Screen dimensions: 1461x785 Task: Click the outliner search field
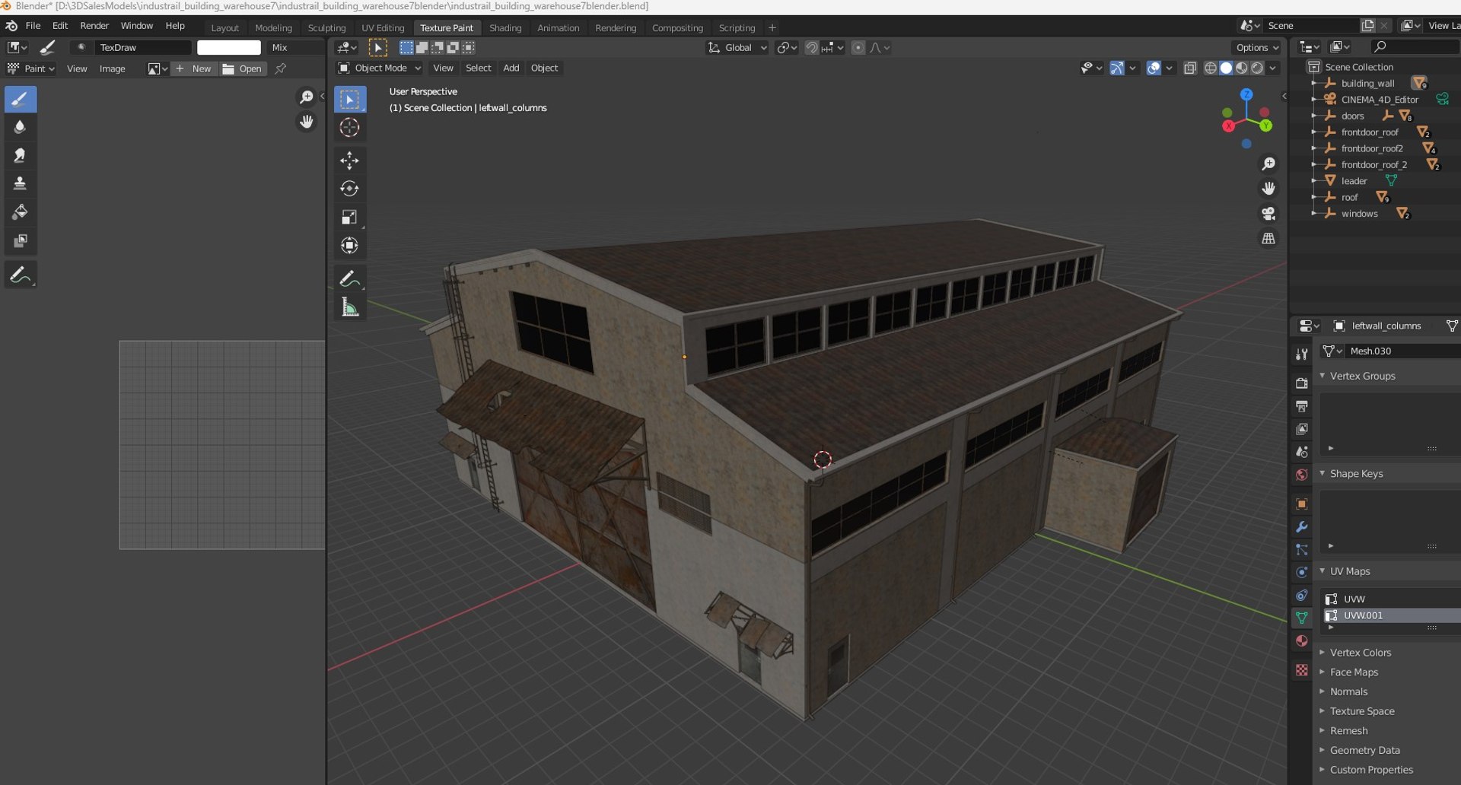pyautogui.click(x=1415, y=47)
